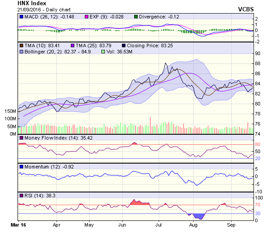Select the Aug marker on the time axis
The image size is (271, 234).
(193, 224)
